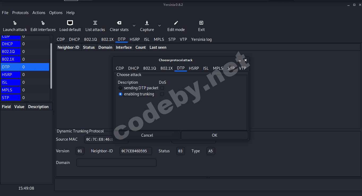Click Cancel in Choose protocol attack dialog
Viewport: 362px width, 196px height.
point(147,135)
